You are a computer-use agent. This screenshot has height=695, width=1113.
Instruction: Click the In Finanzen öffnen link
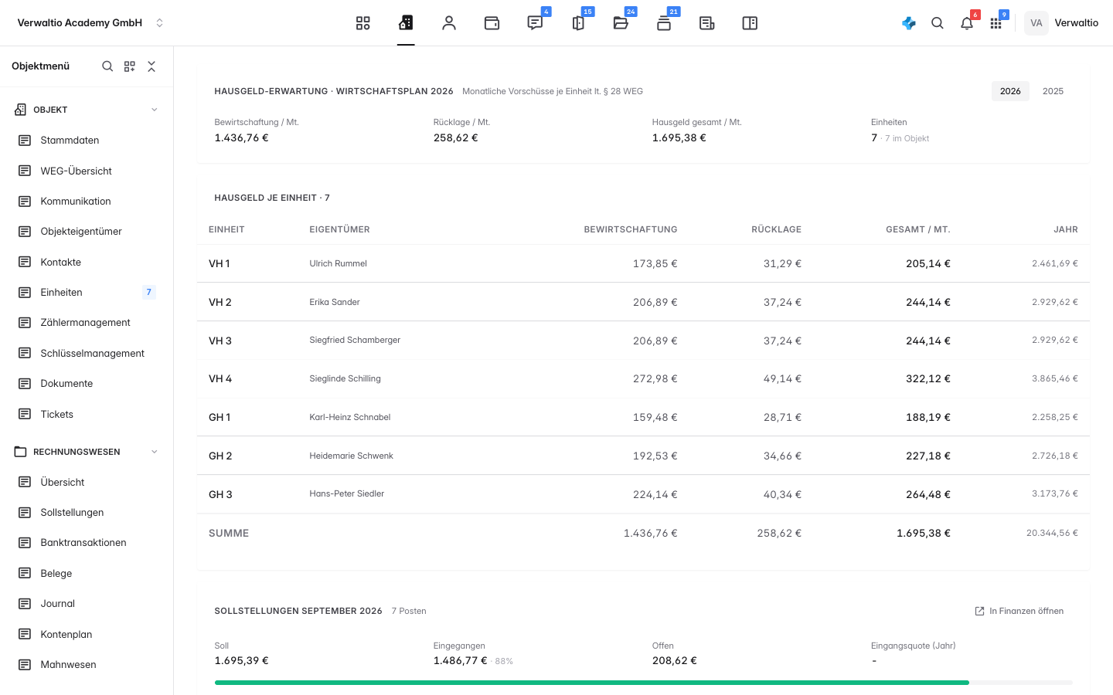pyautogui.click(x=1019, y=611)
